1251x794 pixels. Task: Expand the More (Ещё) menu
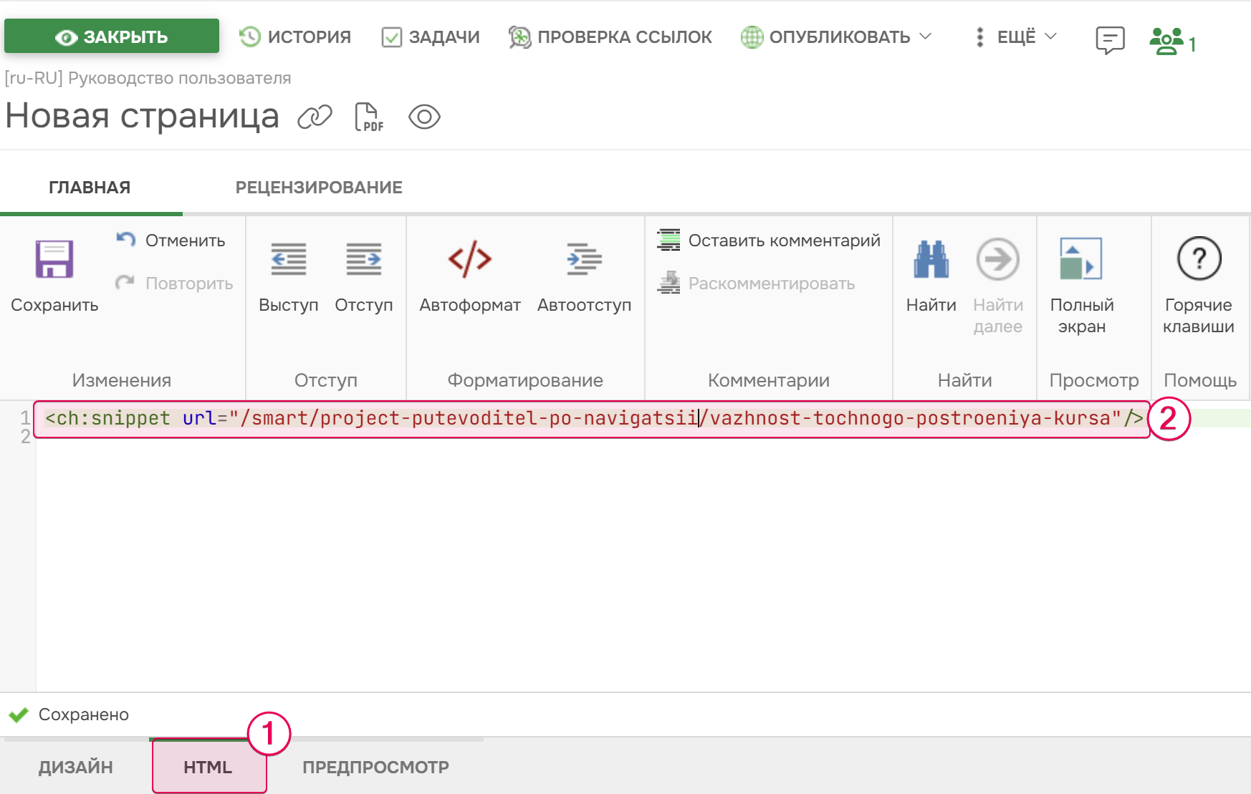point(1016,37)
